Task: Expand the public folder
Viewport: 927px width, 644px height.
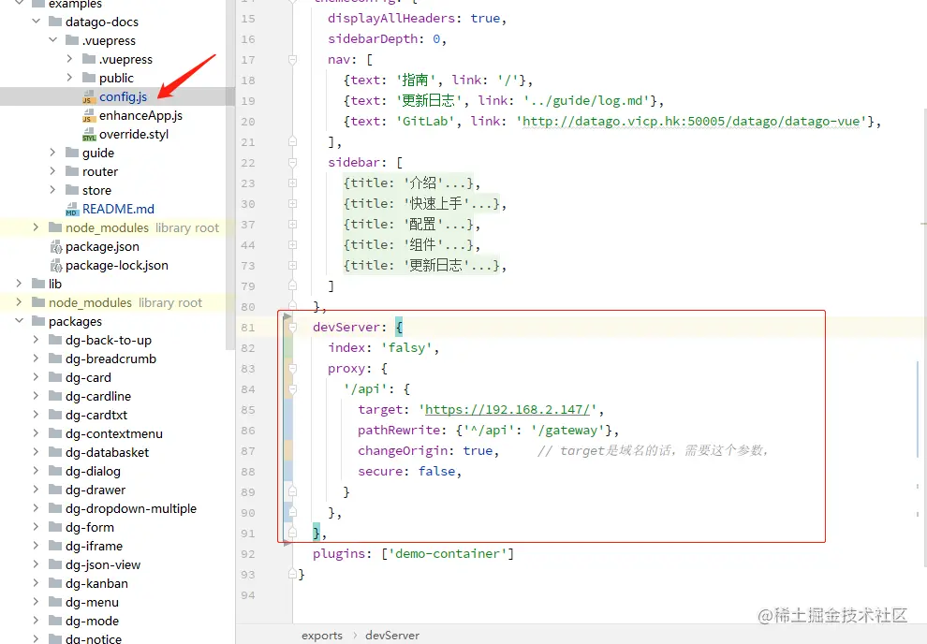Action: point(70,78)
